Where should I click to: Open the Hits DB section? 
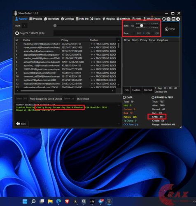tap(82, 19)
